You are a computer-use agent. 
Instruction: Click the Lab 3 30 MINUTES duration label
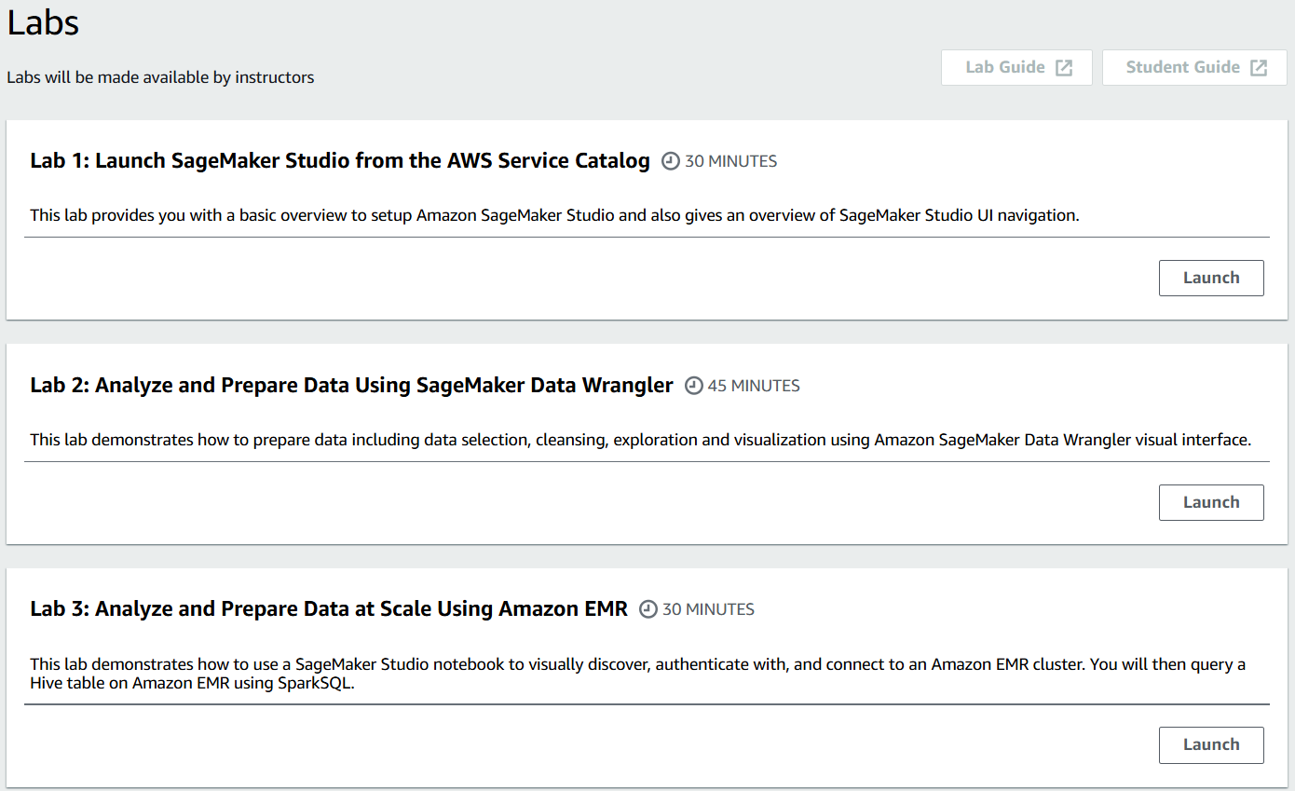coord(709,609)
